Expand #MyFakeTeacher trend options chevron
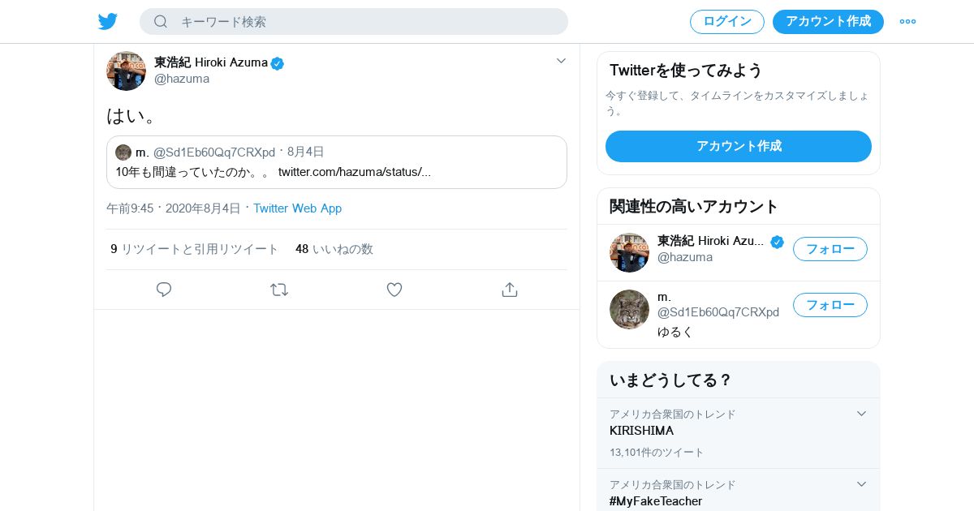 [x=861, y=484]
